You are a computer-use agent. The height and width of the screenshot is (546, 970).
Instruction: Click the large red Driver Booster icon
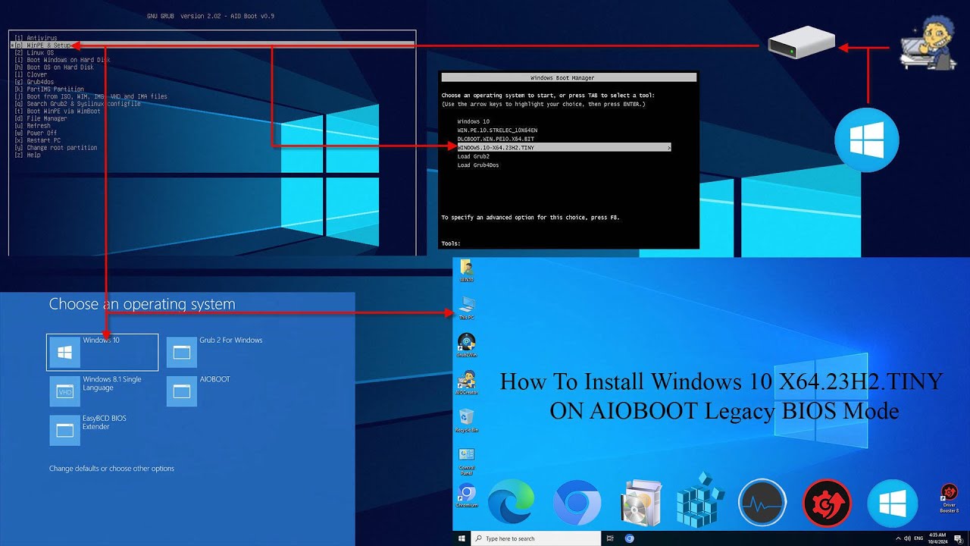click(827, 503)
